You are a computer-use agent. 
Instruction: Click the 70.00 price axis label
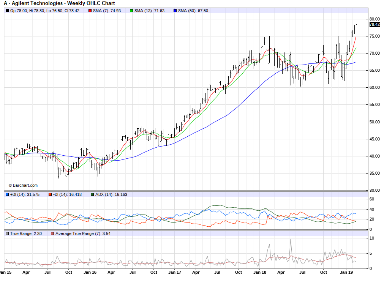tap(375, 53)
